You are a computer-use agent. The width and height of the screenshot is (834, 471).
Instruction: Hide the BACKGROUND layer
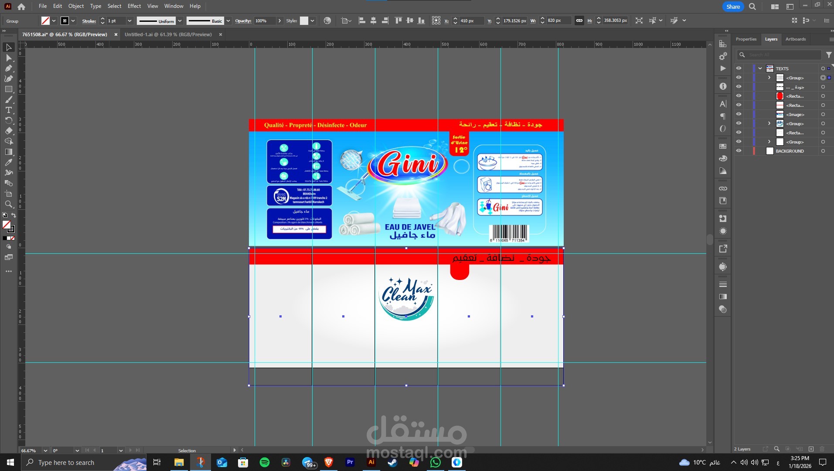pyautogui.click(x=739, y=151)
